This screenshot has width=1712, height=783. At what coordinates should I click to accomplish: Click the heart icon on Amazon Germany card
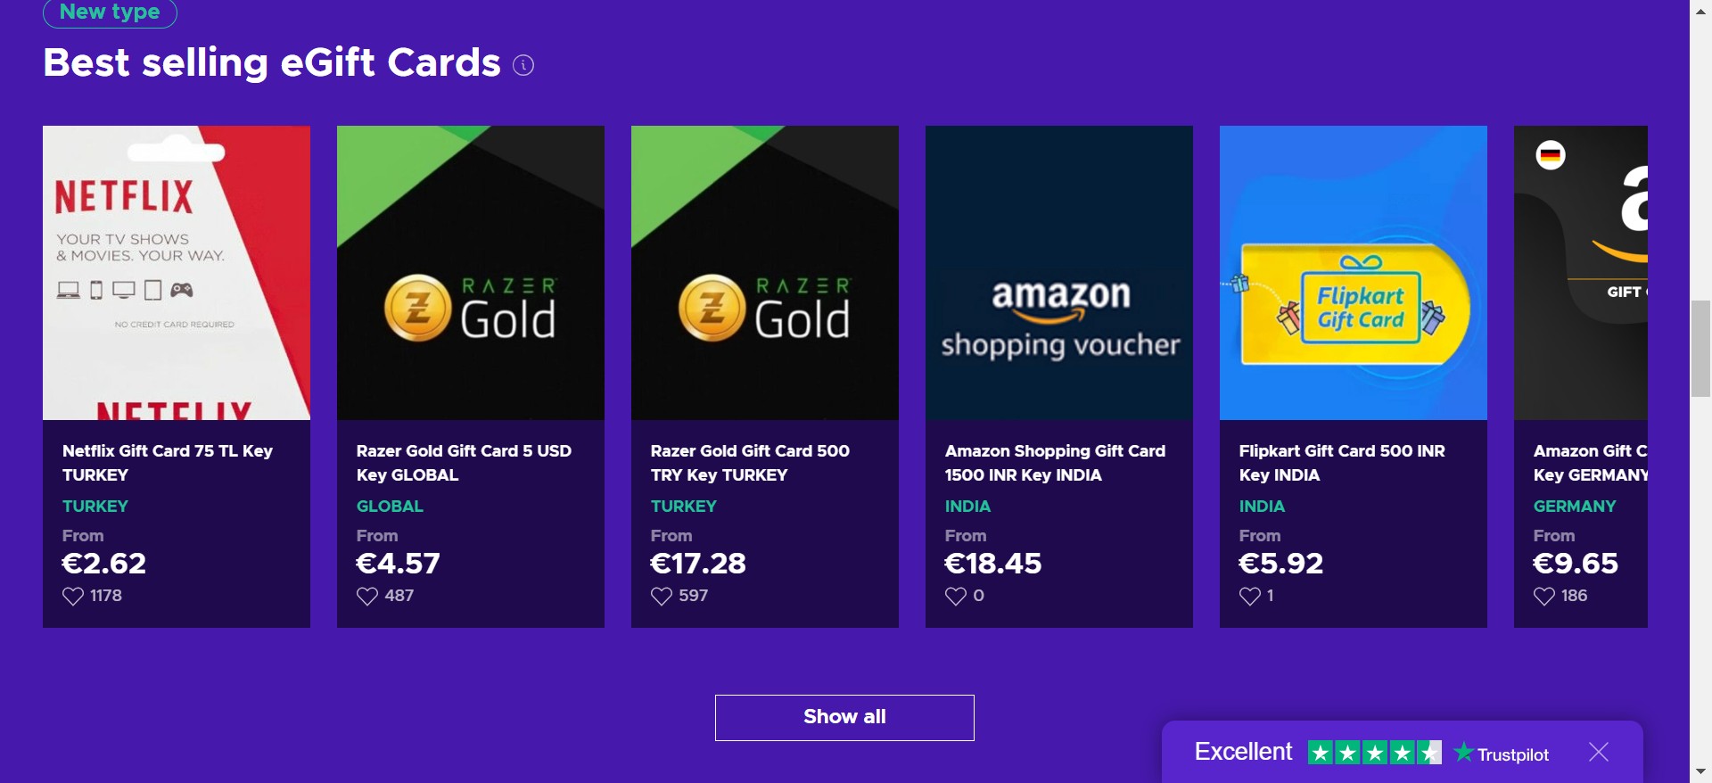(1544, 596)
